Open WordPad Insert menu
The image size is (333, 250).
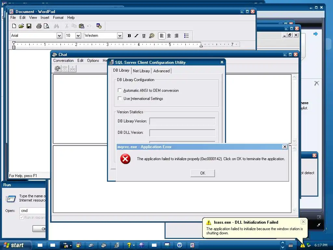45,18
